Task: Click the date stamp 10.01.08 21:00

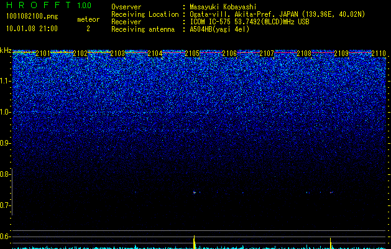Action: click(x=32, y=29)
